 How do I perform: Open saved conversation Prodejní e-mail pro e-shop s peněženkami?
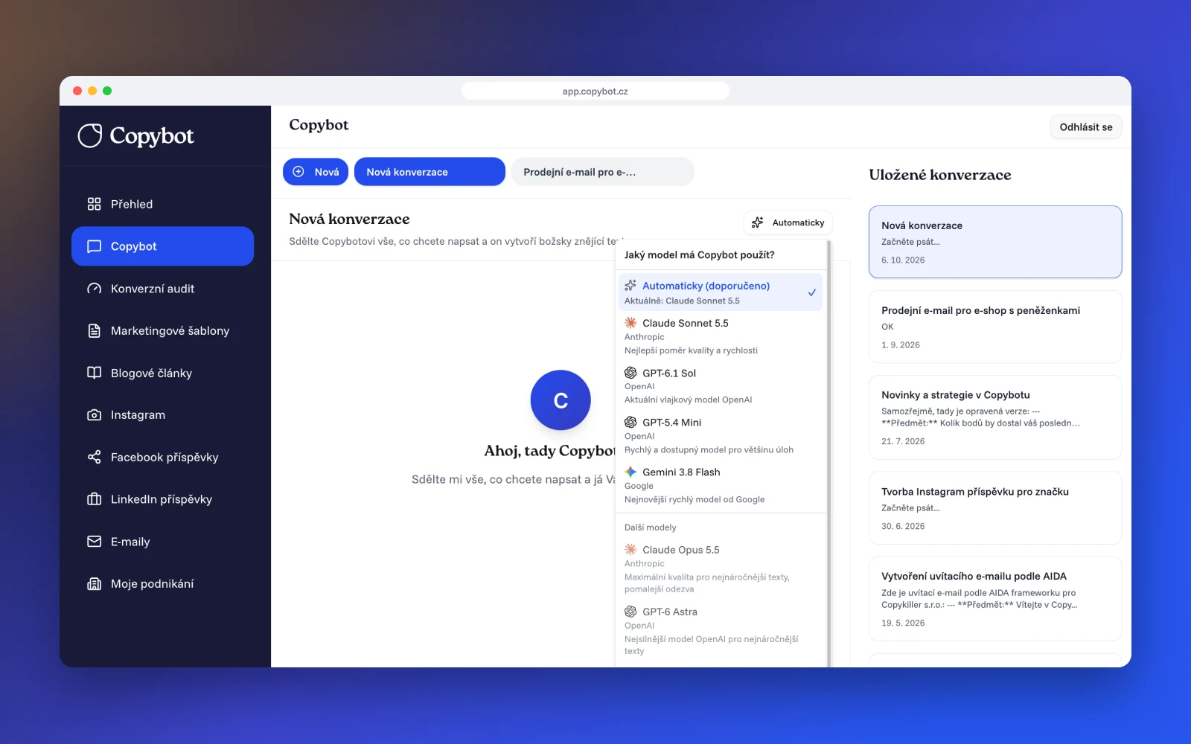[x=995, y=327]
